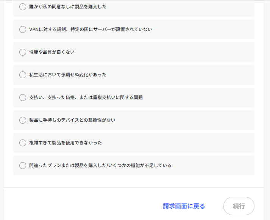The width and height of the screenshot is (270, 220).
Task: Click the label 特定の国にサーバーが設置されていない
Action: [x=111, y=29]
